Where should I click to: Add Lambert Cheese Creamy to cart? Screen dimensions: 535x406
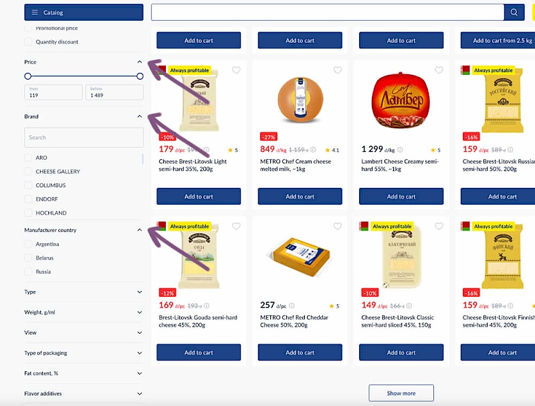click(401, 197)
